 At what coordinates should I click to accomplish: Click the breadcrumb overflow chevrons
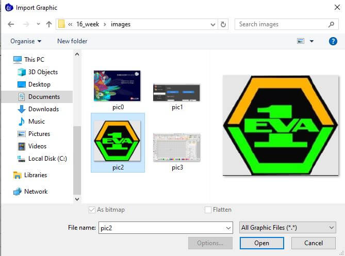point(70,24)
